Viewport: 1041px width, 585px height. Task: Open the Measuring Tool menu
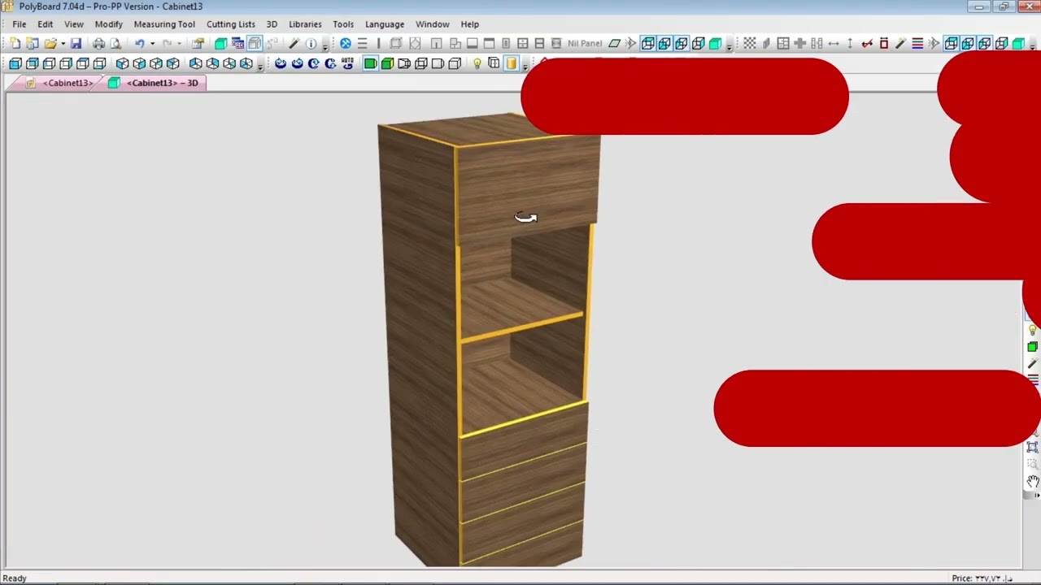164,24
